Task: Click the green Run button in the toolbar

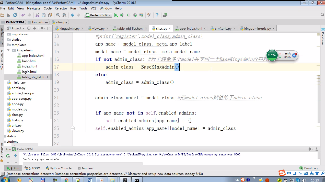Action: (116, 15)
